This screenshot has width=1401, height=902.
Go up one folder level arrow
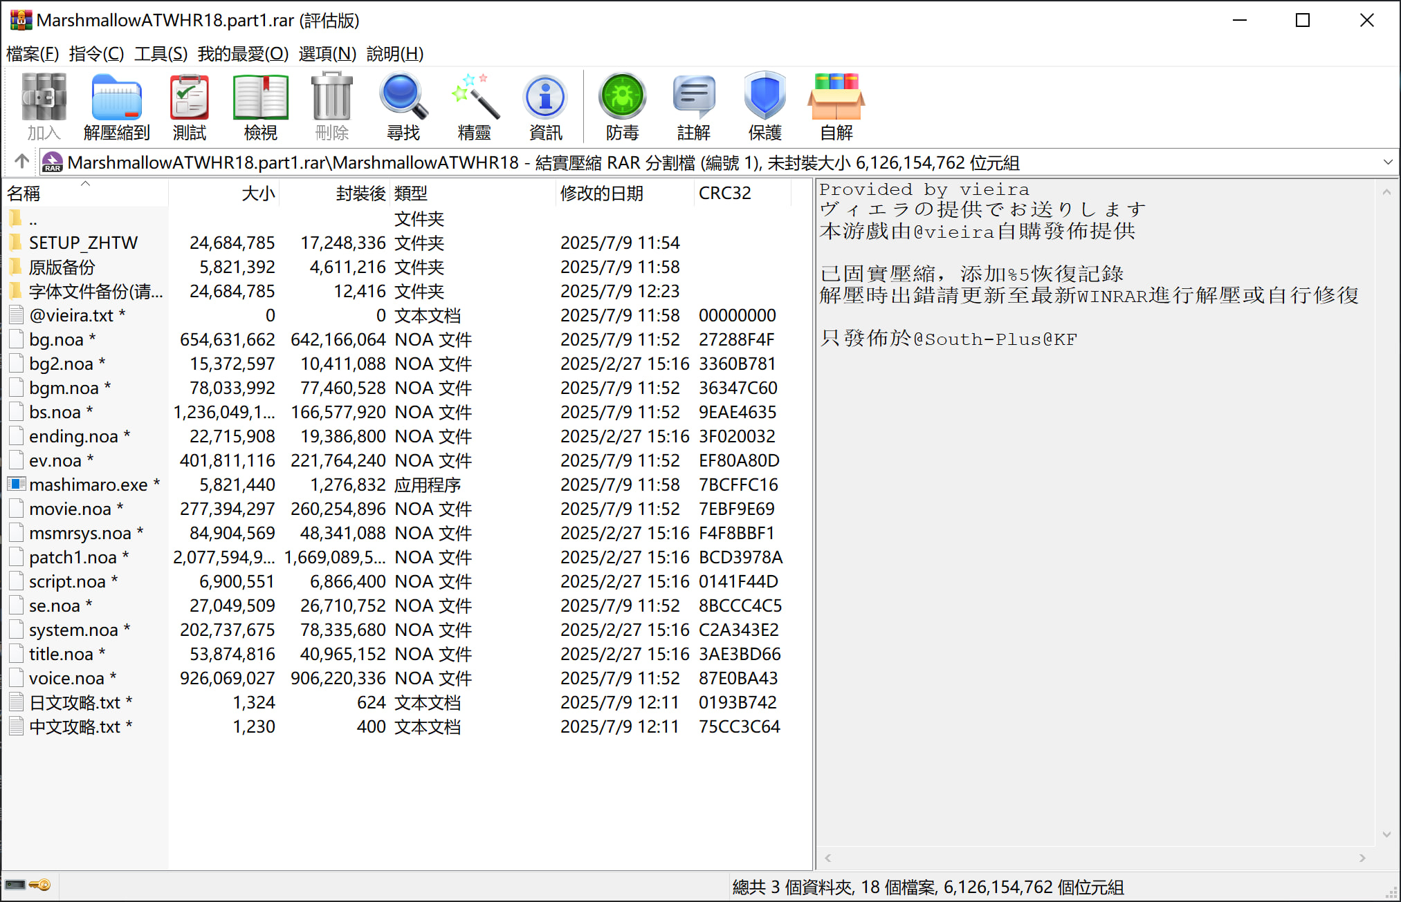coord(21,162)
